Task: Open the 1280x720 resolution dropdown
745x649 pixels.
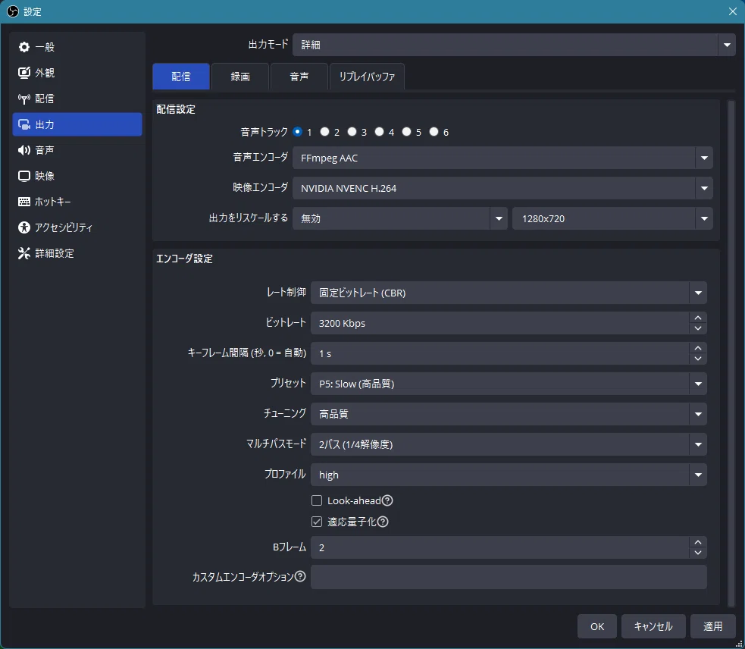Action: coord(612,218)
